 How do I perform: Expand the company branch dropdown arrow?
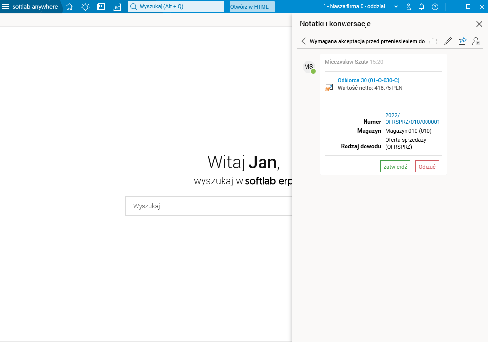pos(396,6)
